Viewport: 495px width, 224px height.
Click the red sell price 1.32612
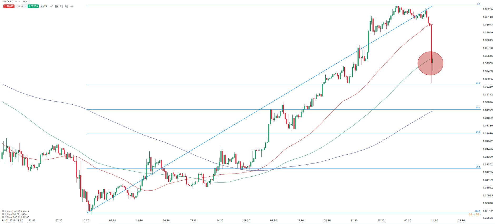(x=9, y=6)
